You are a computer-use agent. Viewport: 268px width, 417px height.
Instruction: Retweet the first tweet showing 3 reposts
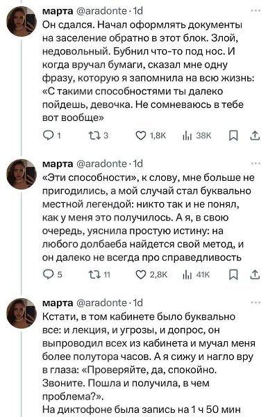pos(99,136)
